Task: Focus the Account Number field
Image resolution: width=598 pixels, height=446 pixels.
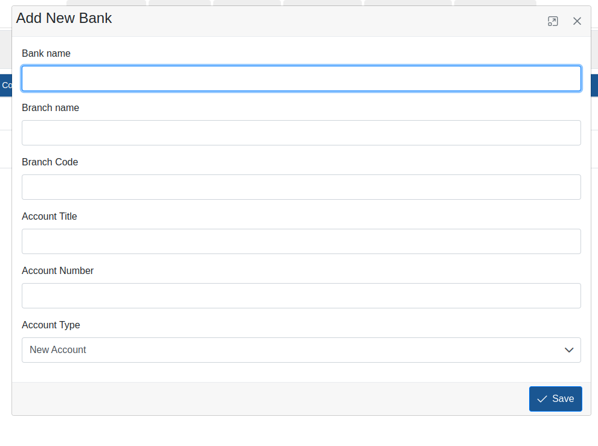Action: [301, 295]
